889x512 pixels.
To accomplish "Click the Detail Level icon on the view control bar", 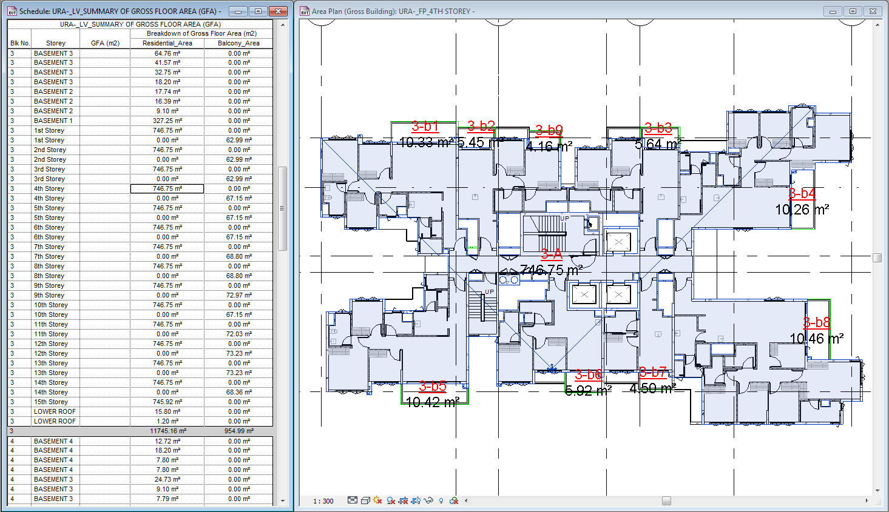I will pos(352,500).
